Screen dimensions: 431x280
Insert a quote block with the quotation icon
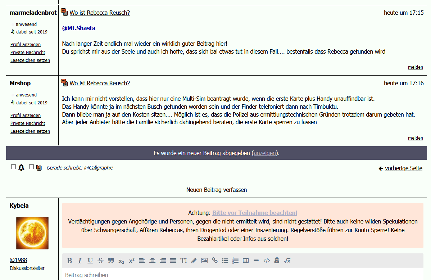(111, 261)
